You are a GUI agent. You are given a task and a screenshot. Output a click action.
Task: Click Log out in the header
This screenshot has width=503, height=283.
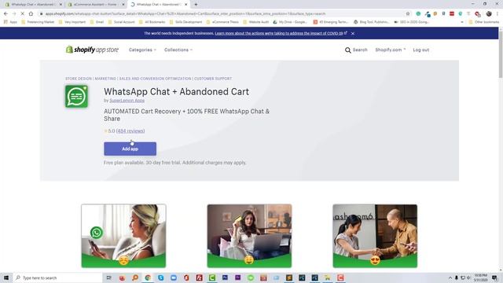(x=421, y=50)
